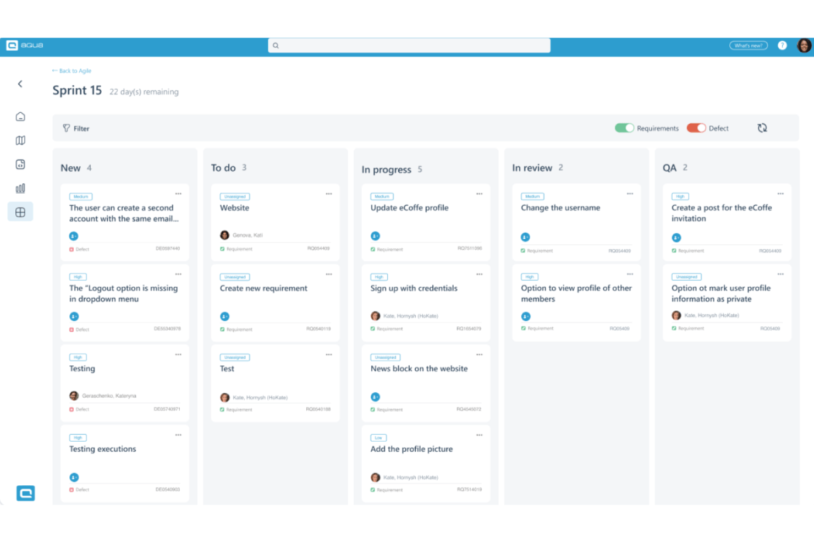814x543 pixels.
Task: Click the What's new? button
Action: 749,46
